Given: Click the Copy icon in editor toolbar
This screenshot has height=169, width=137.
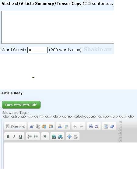Looking at the screenshot, I should 38,126.
